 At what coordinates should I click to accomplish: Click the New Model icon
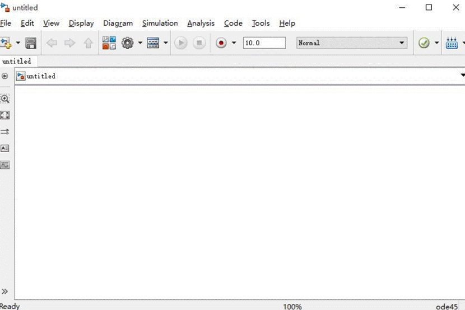pos(6,43)
